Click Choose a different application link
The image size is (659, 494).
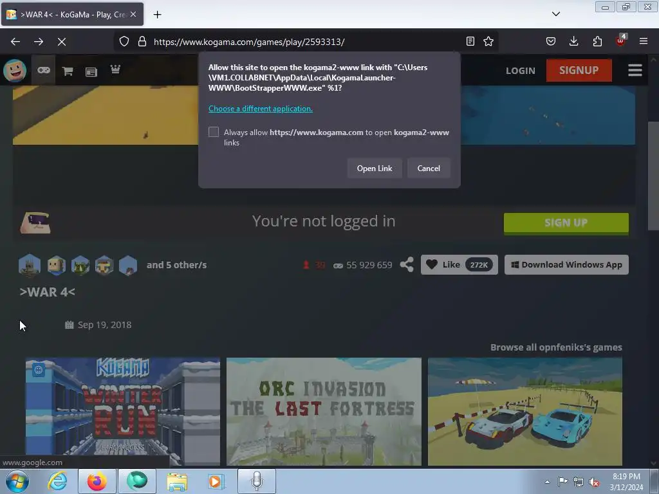click(x=261, y=108)
